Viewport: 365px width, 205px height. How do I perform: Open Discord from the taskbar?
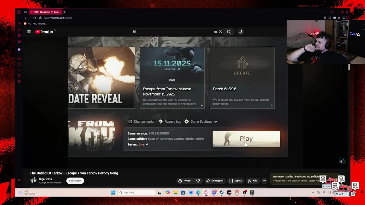pos(214,192)
